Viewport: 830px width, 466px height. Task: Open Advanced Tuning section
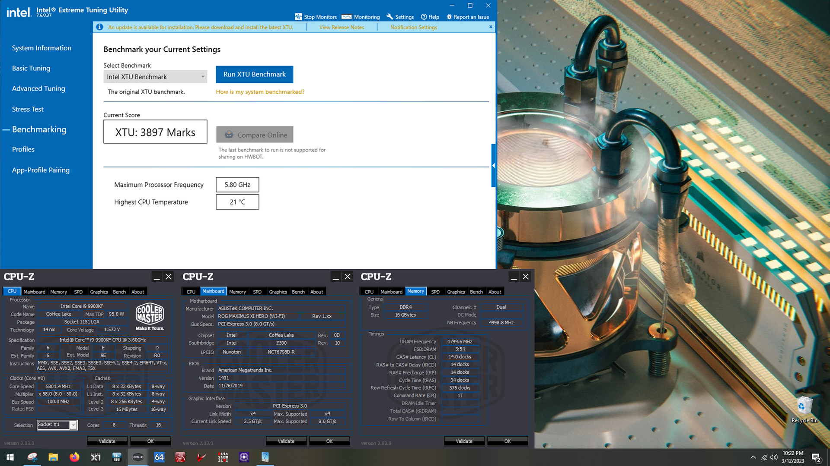click(x=38, y=88)
